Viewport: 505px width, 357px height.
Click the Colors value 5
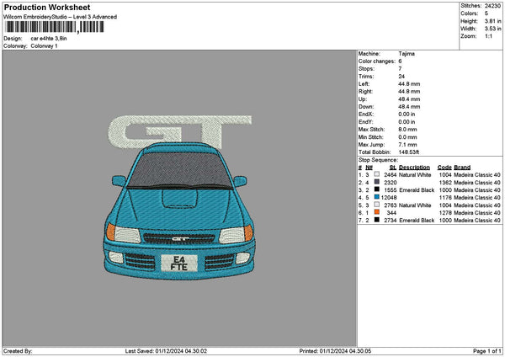coord(486,13)
